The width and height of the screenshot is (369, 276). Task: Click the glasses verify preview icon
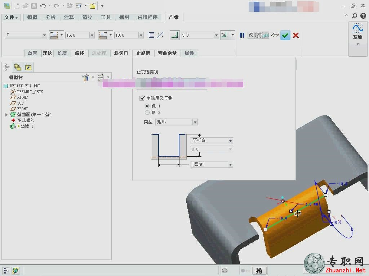pyautogui.click(x=275, y=35)
